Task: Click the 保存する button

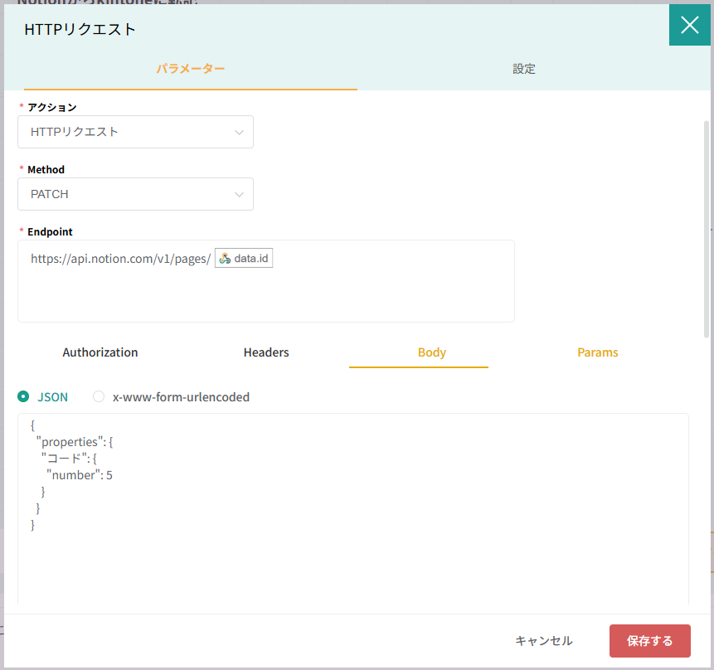Action: pyautogui.click(x=650, y=641)
